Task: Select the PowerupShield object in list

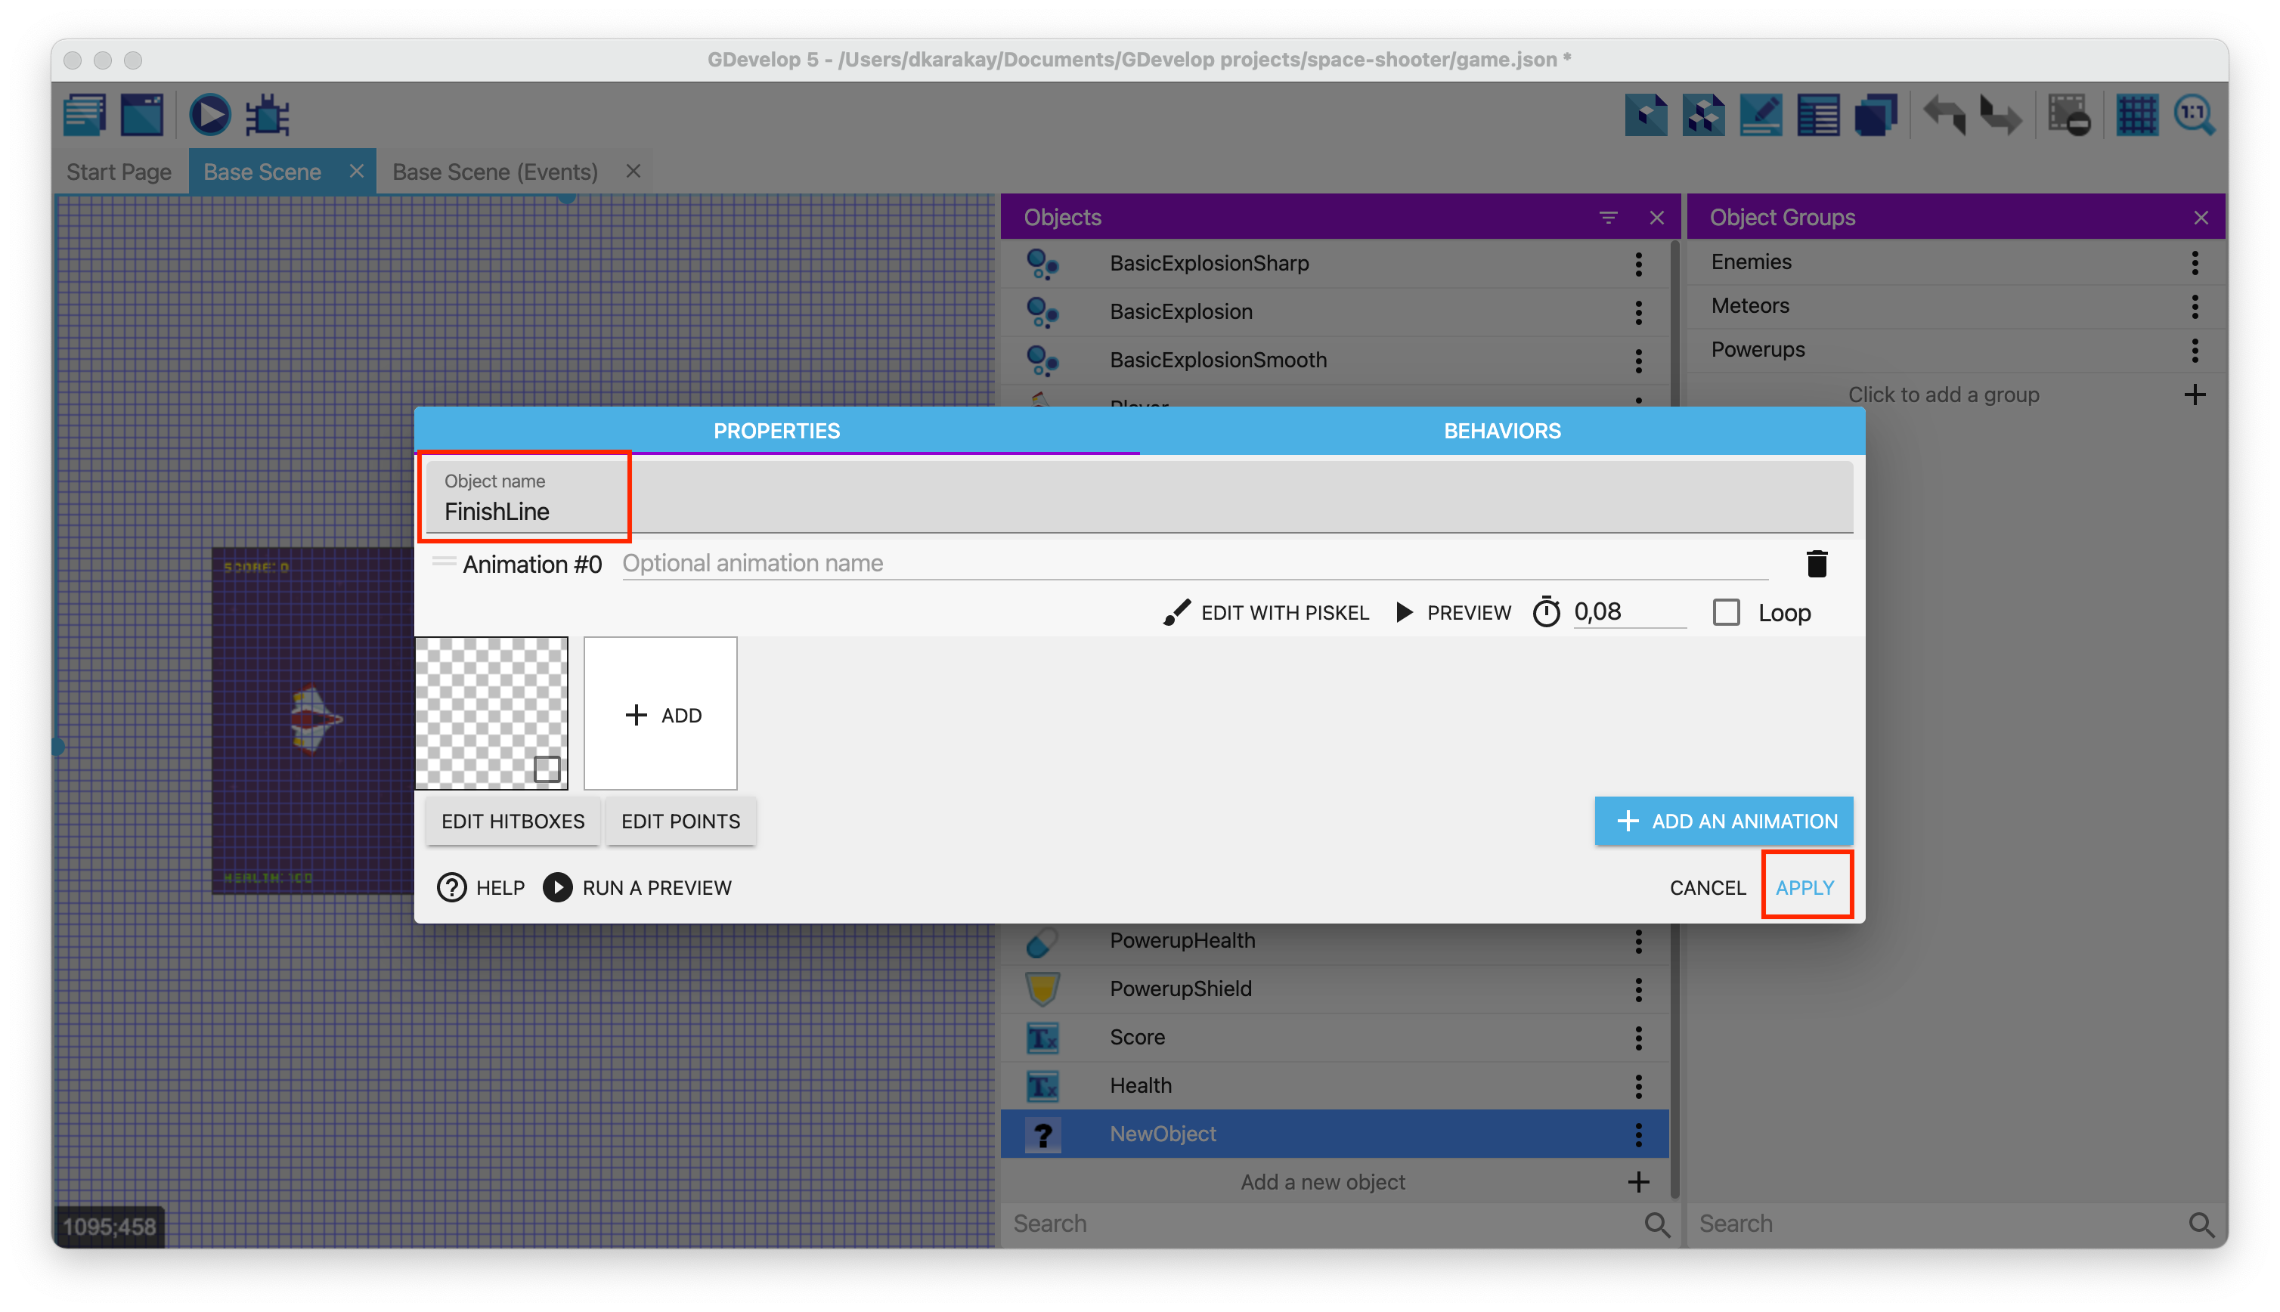Action: pos(1181,989)
